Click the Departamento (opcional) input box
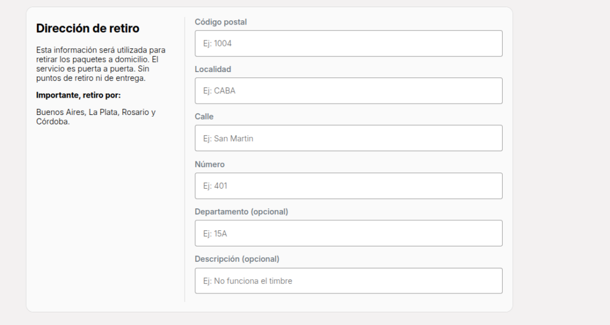610x325 pixels. click(x=348, y=233)
